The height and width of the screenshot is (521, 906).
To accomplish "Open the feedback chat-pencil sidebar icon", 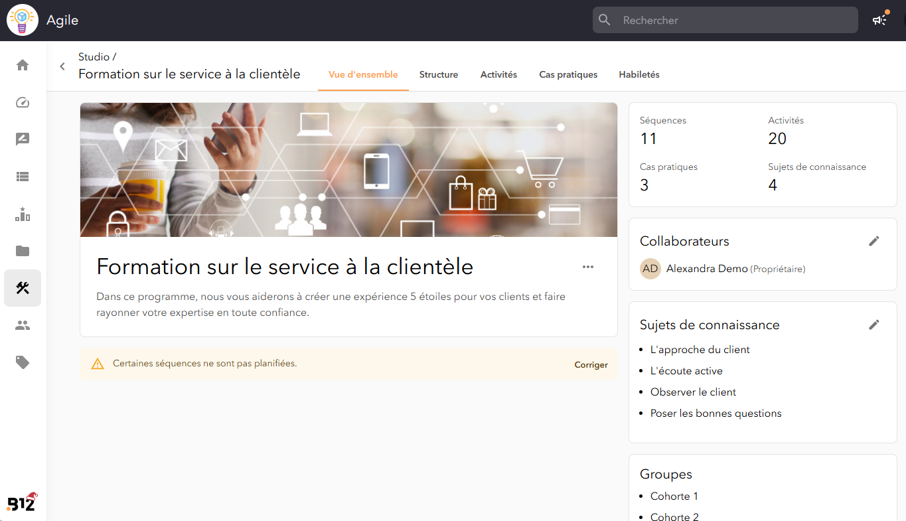I will [23, 139].
